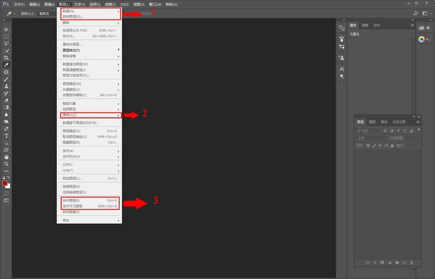Screen dimensions: 435x279
Task: Toggle lock transparent pixels in Layers panel
Action: (x=368, y=145)
